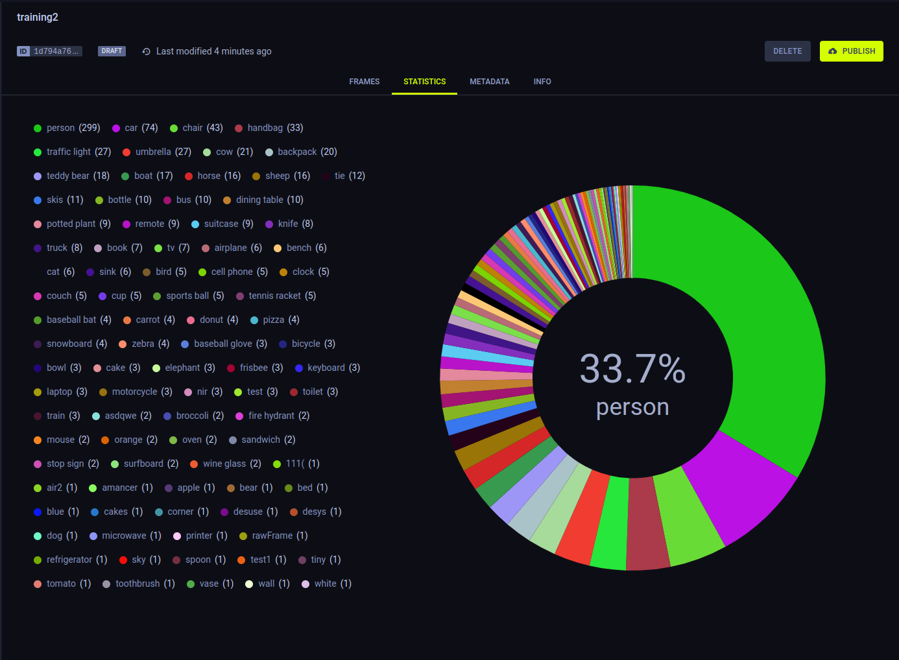The image size is (899, 660).
Task: Click the teddy bear legend entry
Action: coord(67,176)
